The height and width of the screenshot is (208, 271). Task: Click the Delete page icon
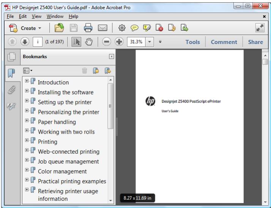pyautogui.click(x=159, y=28)
